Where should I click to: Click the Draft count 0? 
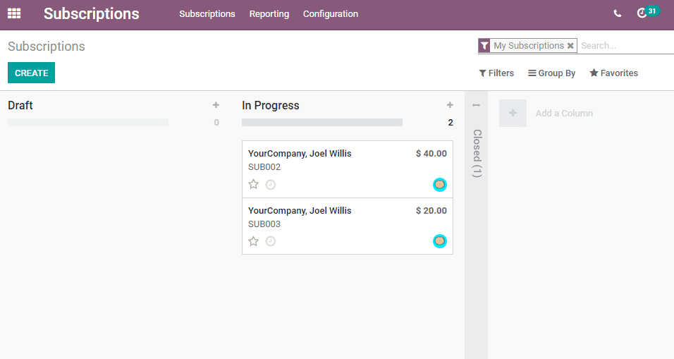[216, 123]
